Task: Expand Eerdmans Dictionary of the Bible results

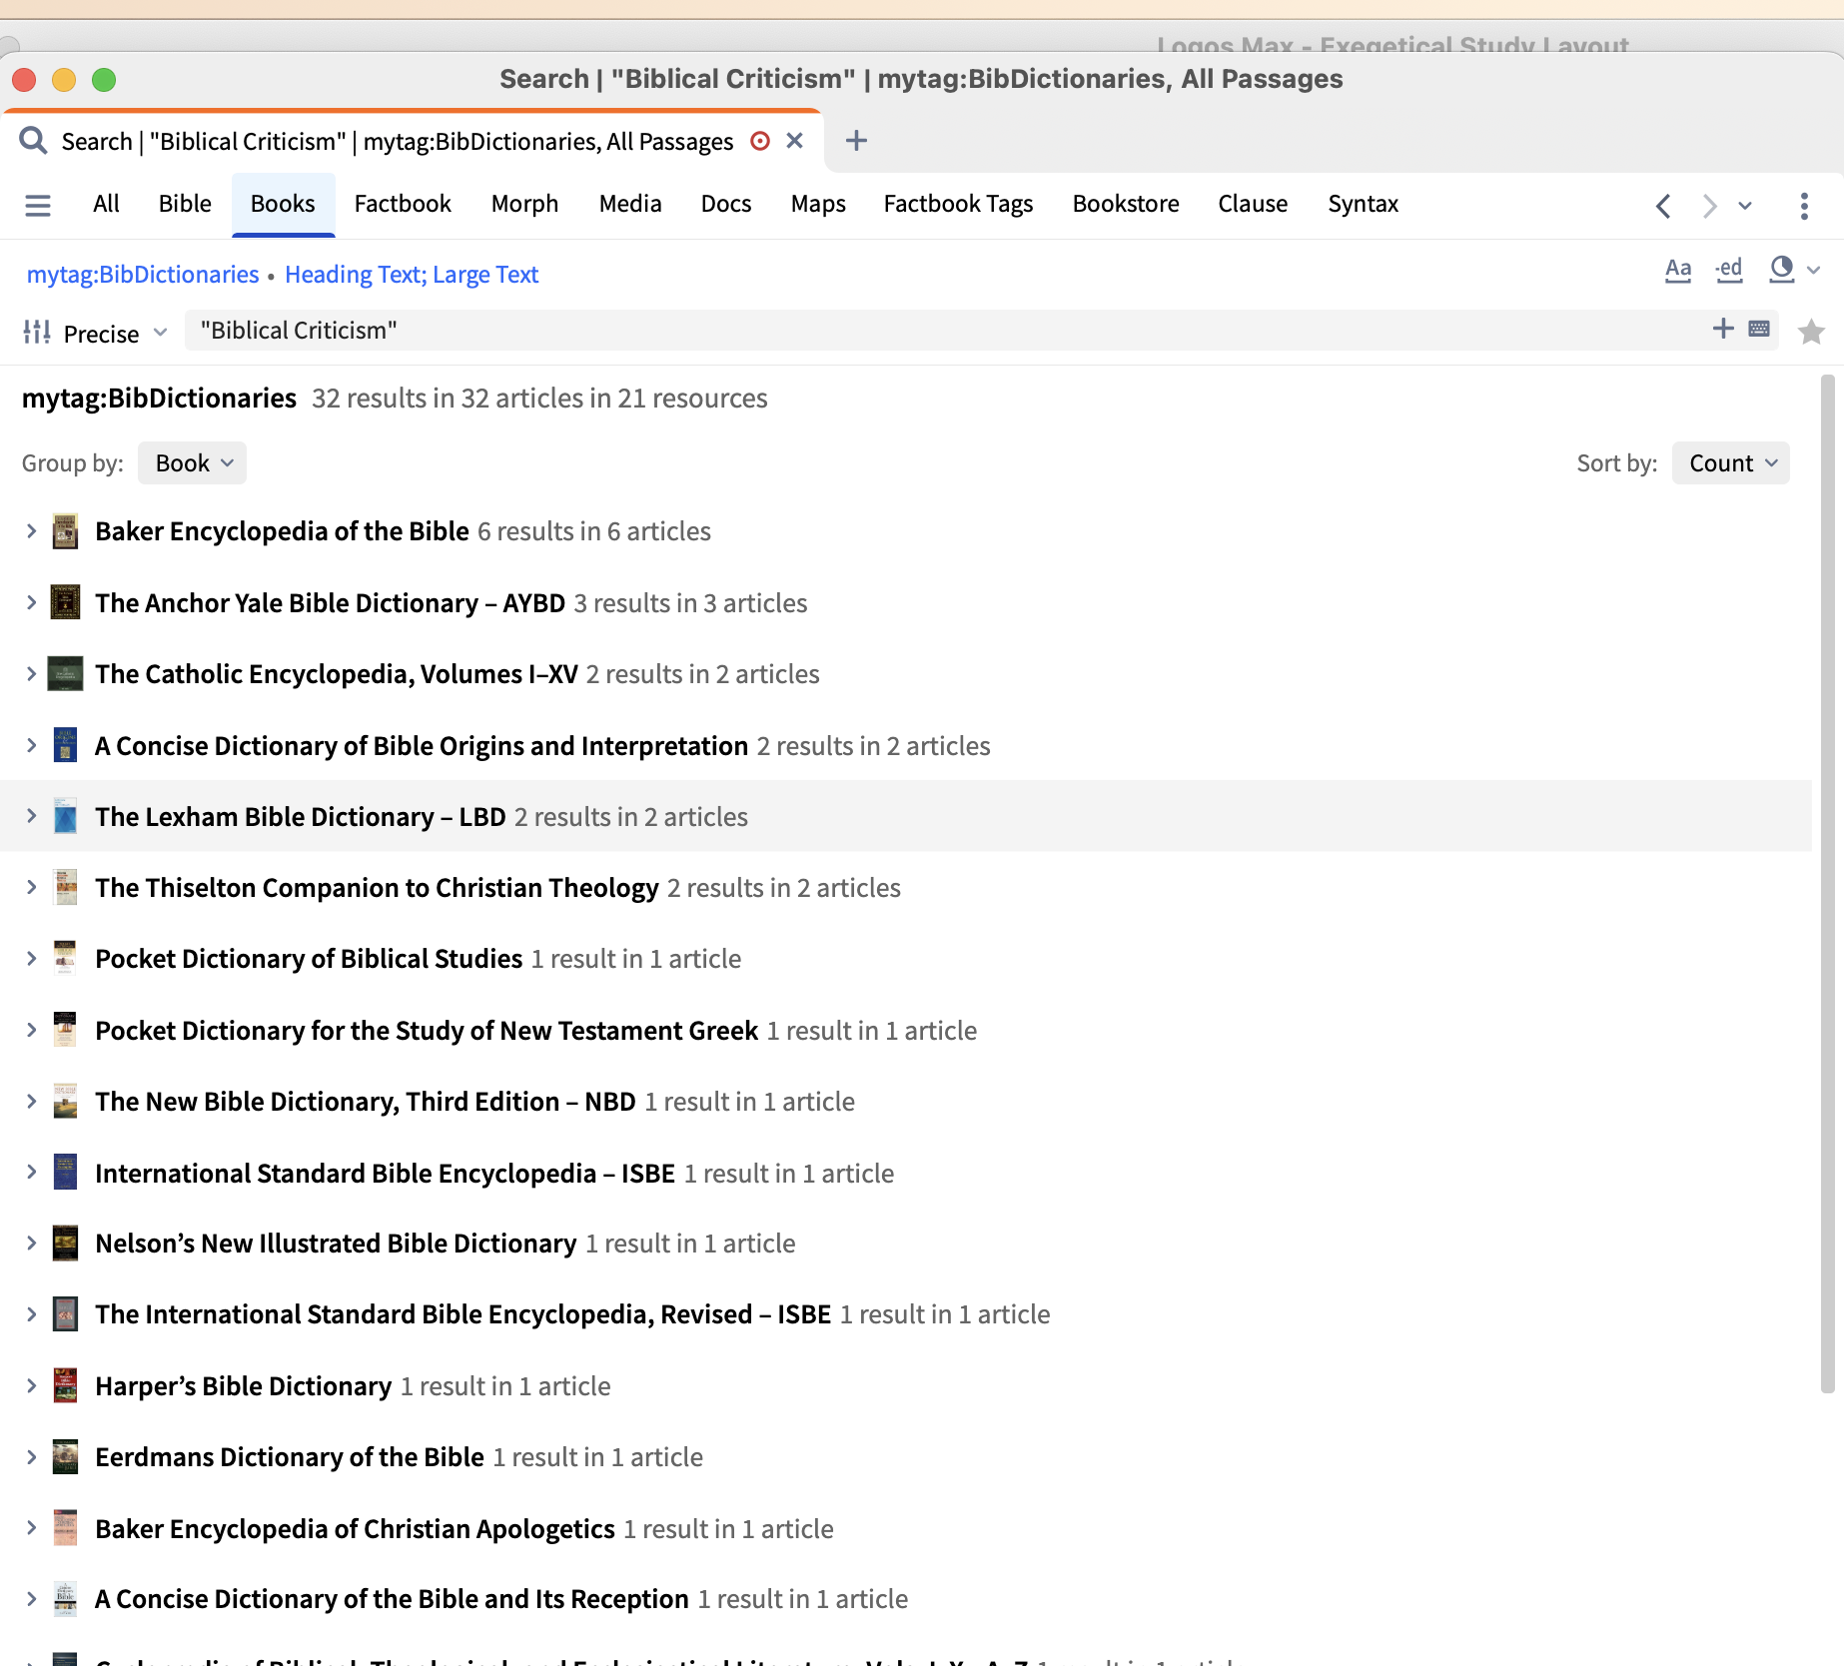Action: click(x=32, y=1457)
